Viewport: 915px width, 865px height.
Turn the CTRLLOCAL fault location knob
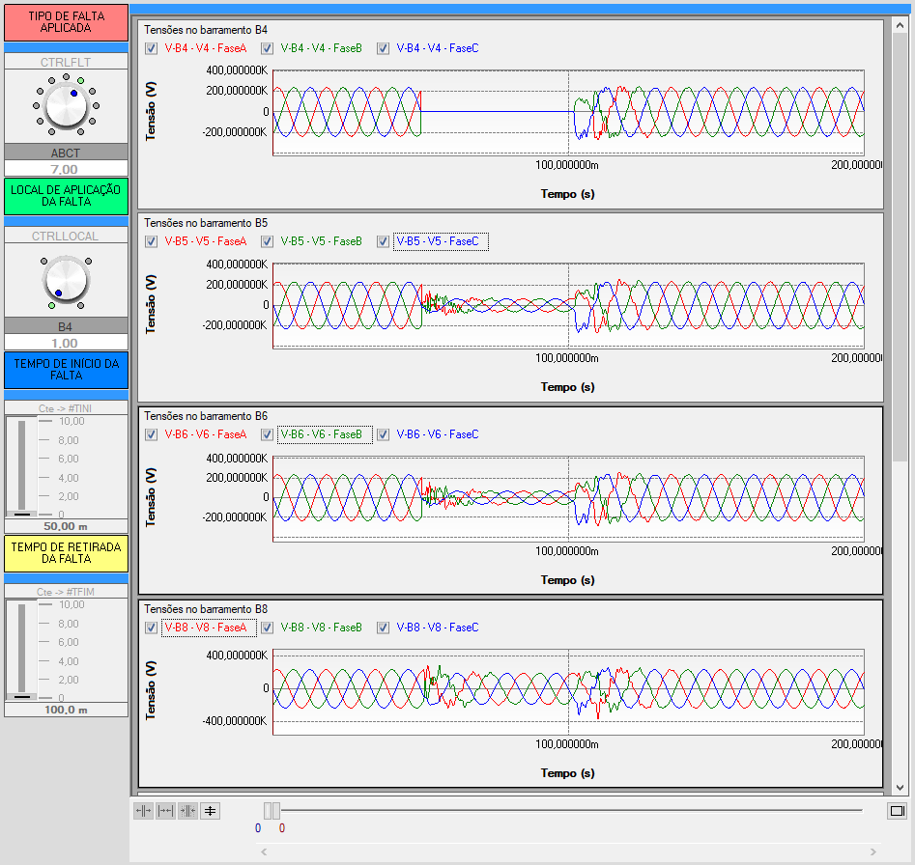(x=66, y=281)
